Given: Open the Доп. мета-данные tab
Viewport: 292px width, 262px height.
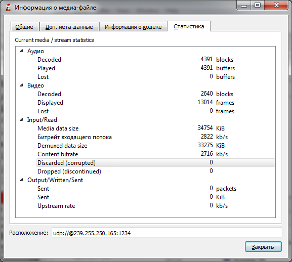Looking at the screenshot, I should [69, 27].
